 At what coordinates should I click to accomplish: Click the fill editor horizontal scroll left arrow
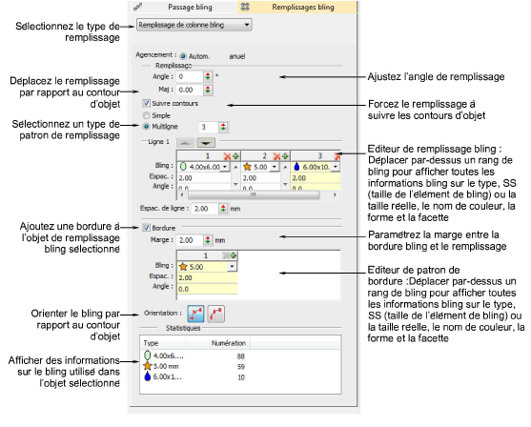(182, 194)
